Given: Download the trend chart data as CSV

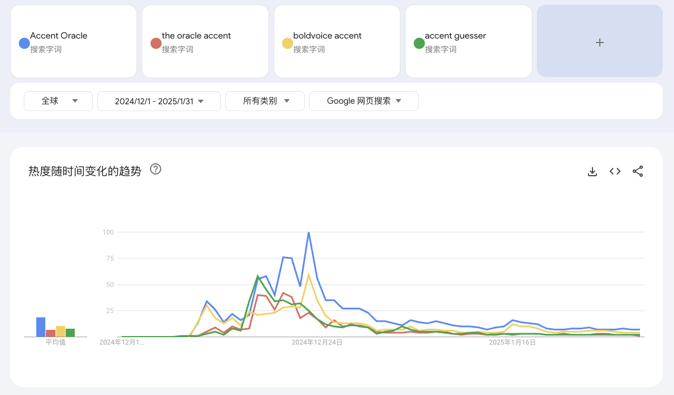Looking at the screenshot, I should click(x=592, y=171).
